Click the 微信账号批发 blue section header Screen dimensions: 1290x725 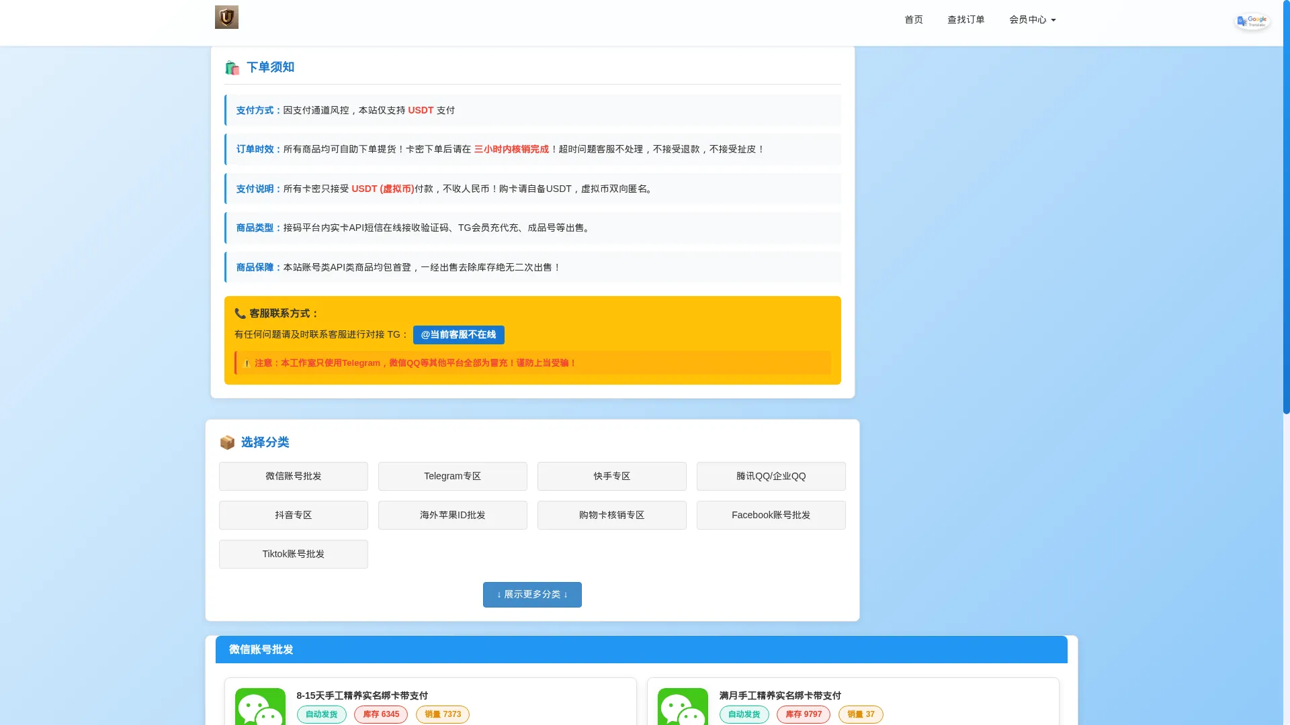click(642, 650)
